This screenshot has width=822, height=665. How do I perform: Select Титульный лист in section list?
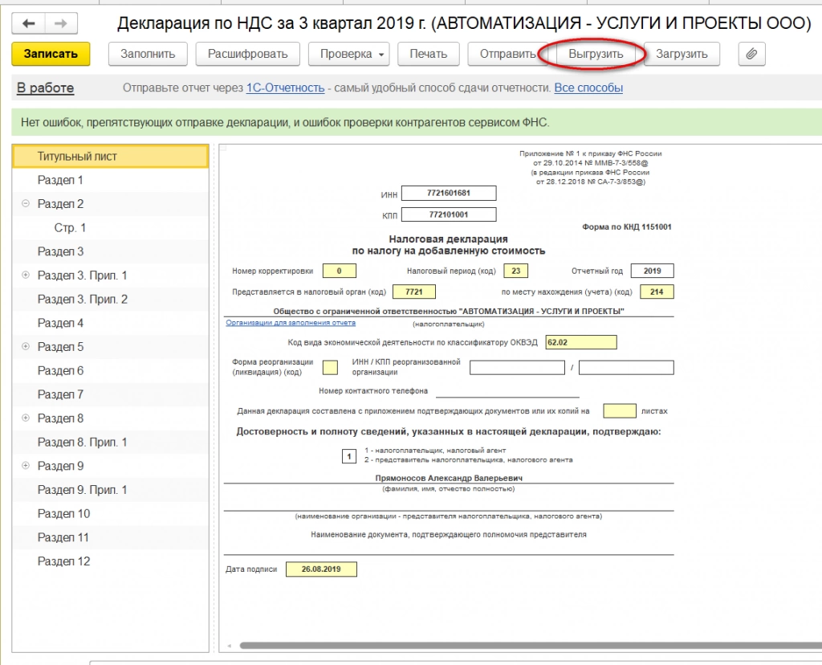click(110, 157)
